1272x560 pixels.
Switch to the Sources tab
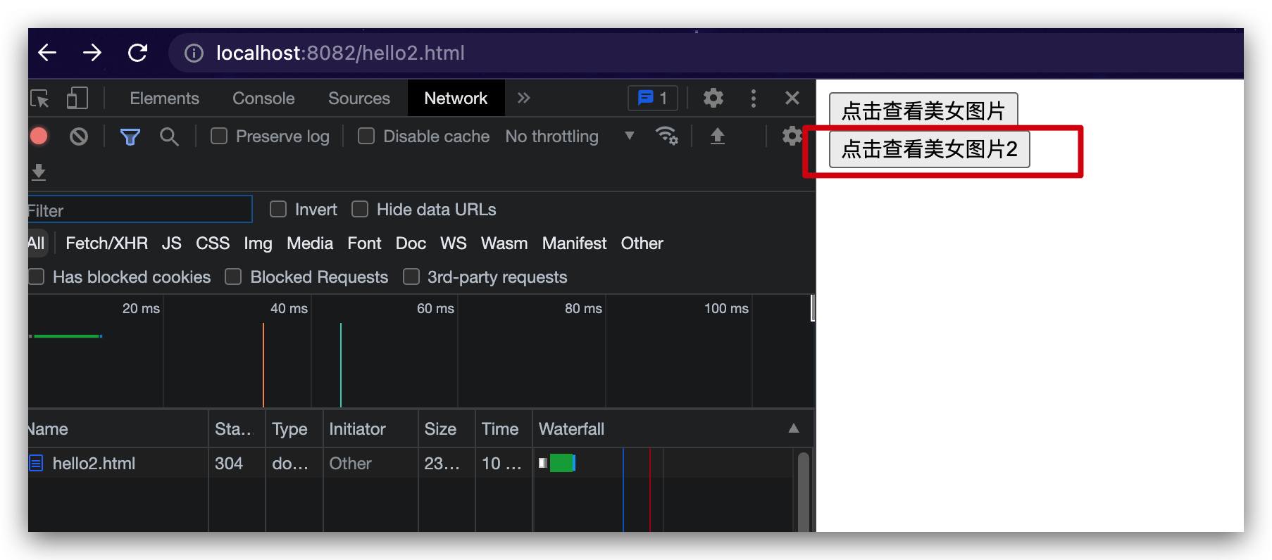[x=359, y=98]
